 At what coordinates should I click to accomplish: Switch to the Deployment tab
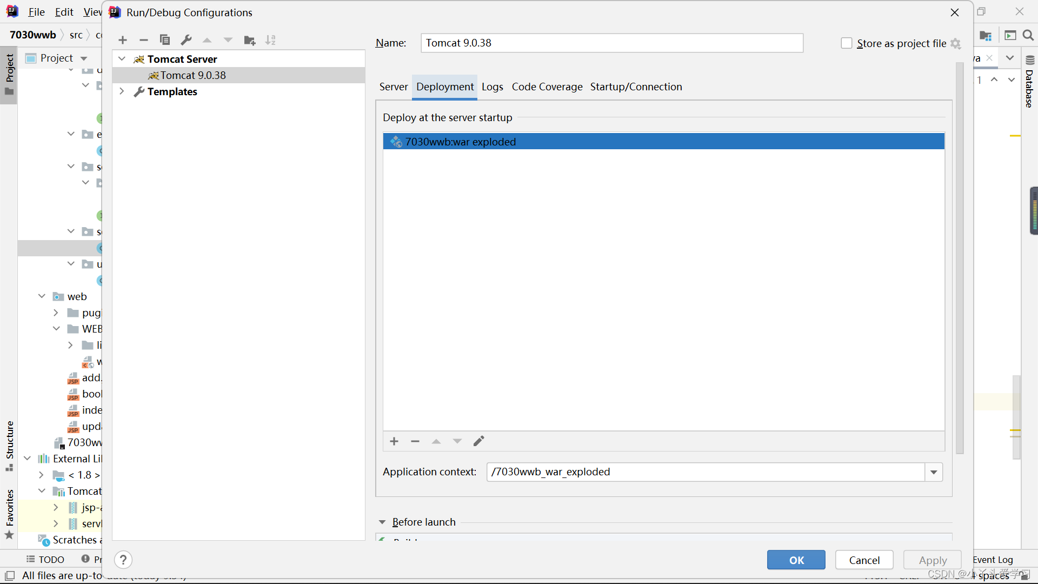445,87
